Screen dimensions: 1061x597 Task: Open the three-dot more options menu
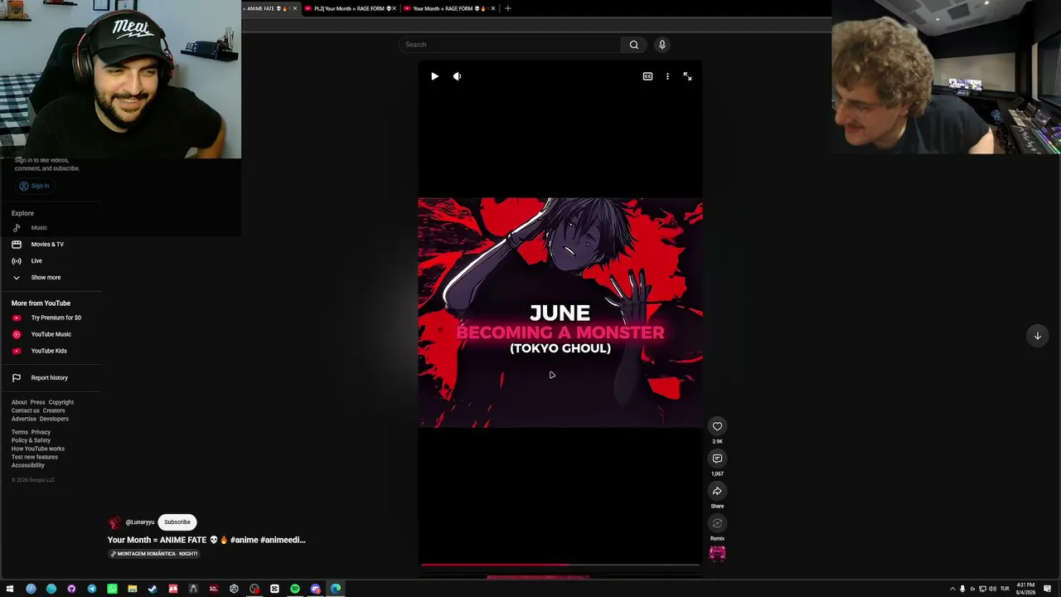pyautogui.click(x=667, y=76)
